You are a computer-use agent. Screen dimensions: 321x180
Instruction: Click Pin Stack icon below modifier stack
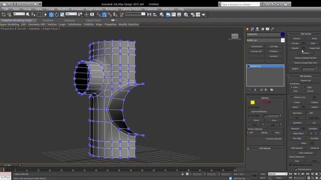249,90
